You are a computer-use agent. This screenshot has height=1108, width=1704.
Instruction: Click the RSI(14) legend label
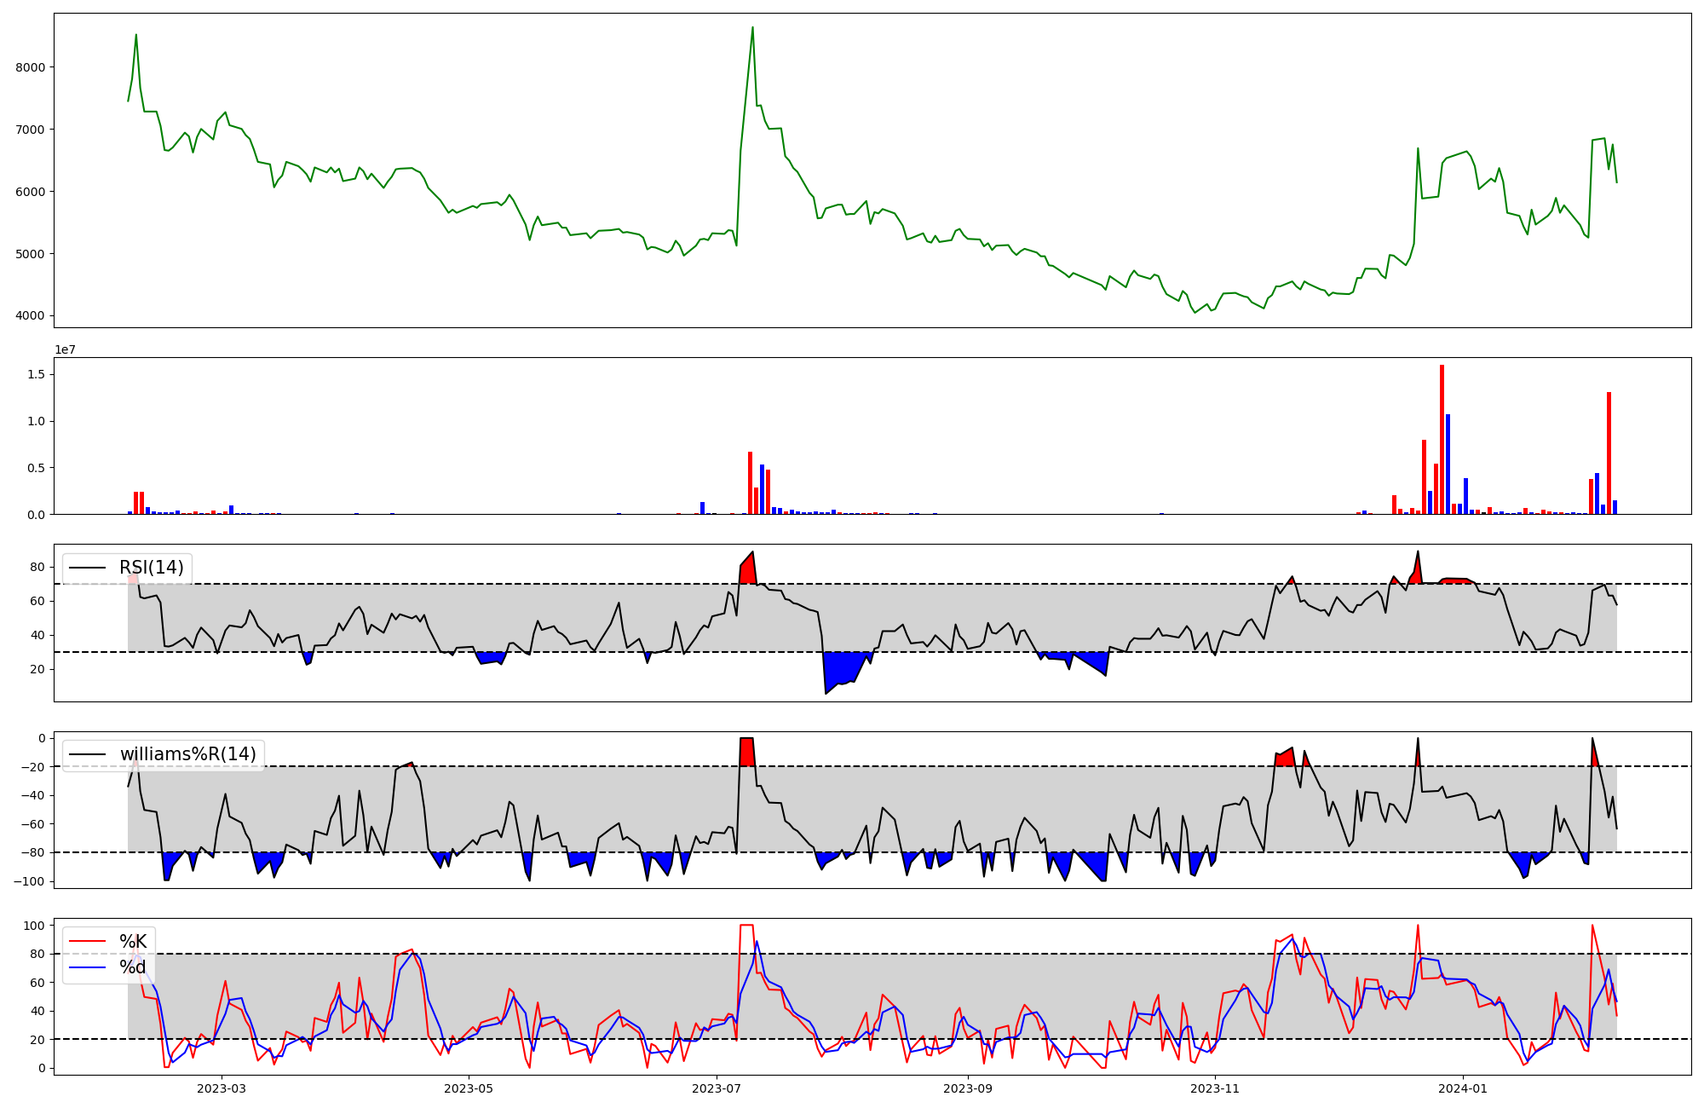pos(151,568)
